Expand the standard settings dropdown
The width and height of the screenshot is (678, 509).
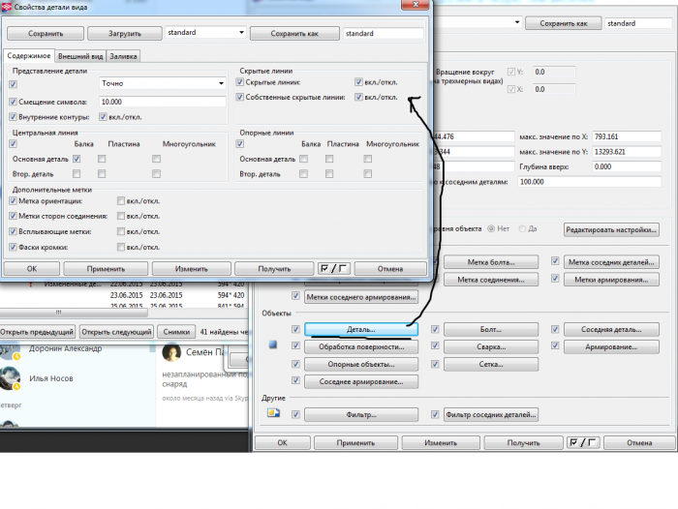205,32
